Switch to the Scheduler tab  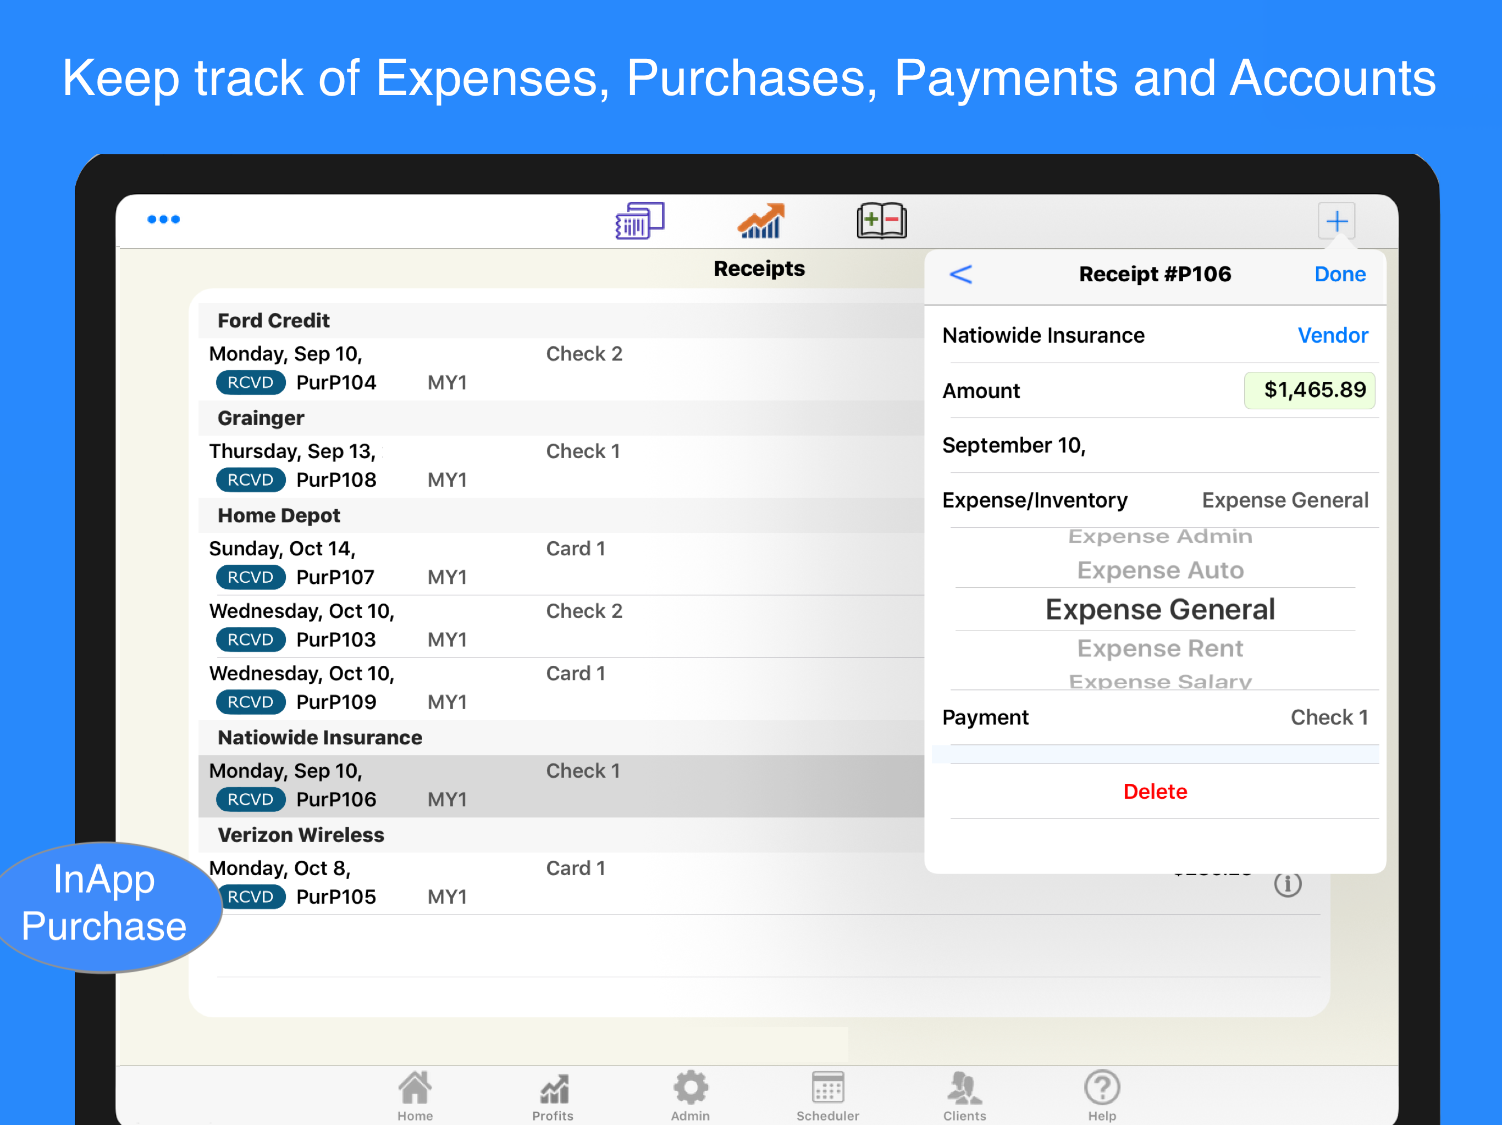[x=828, y=1096]
